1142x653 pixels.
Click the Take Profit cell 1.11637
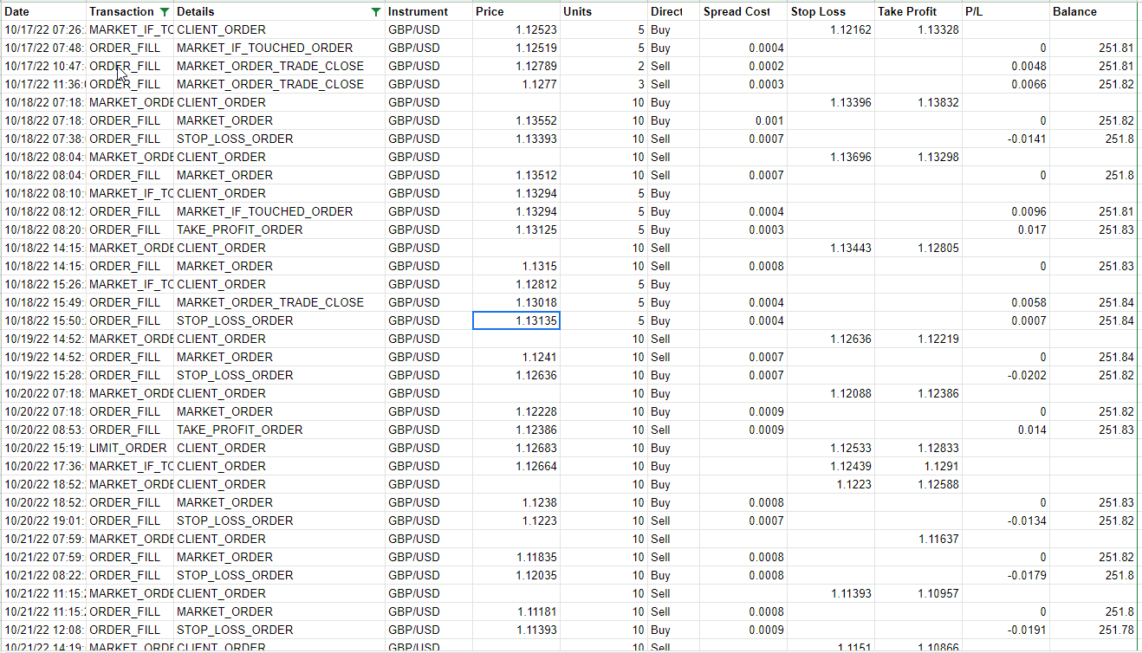click(x=918, y=539)
